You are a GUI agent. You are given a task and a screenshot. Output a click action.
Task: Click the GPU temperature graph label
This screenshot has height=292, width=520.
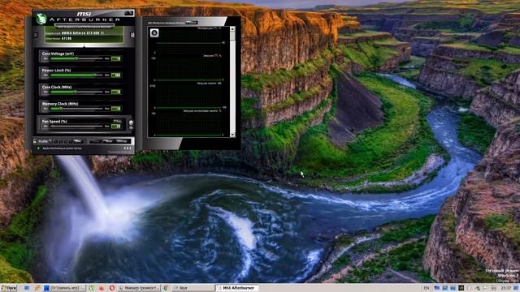tap(210, 28)
